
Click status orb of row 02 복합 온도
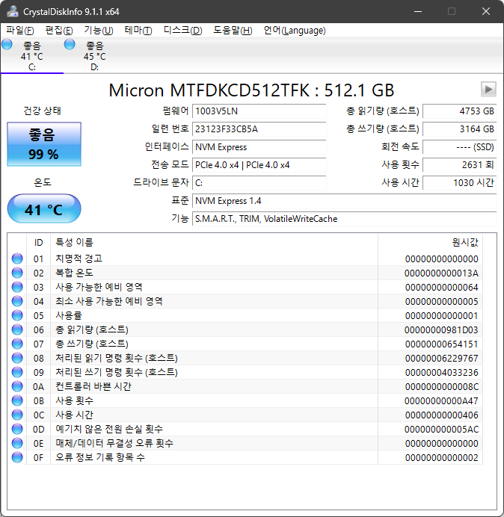(17, 273)
